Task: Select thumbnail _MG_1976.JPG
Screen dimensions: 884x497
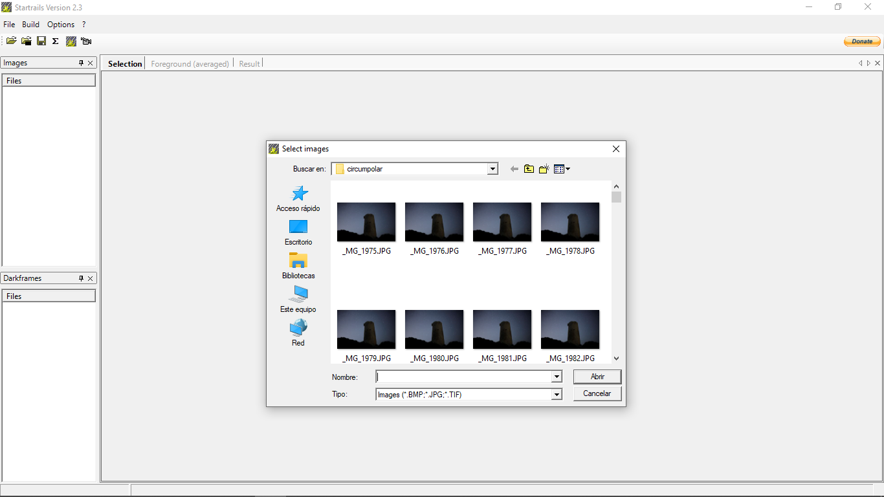Action: [434, 228]
